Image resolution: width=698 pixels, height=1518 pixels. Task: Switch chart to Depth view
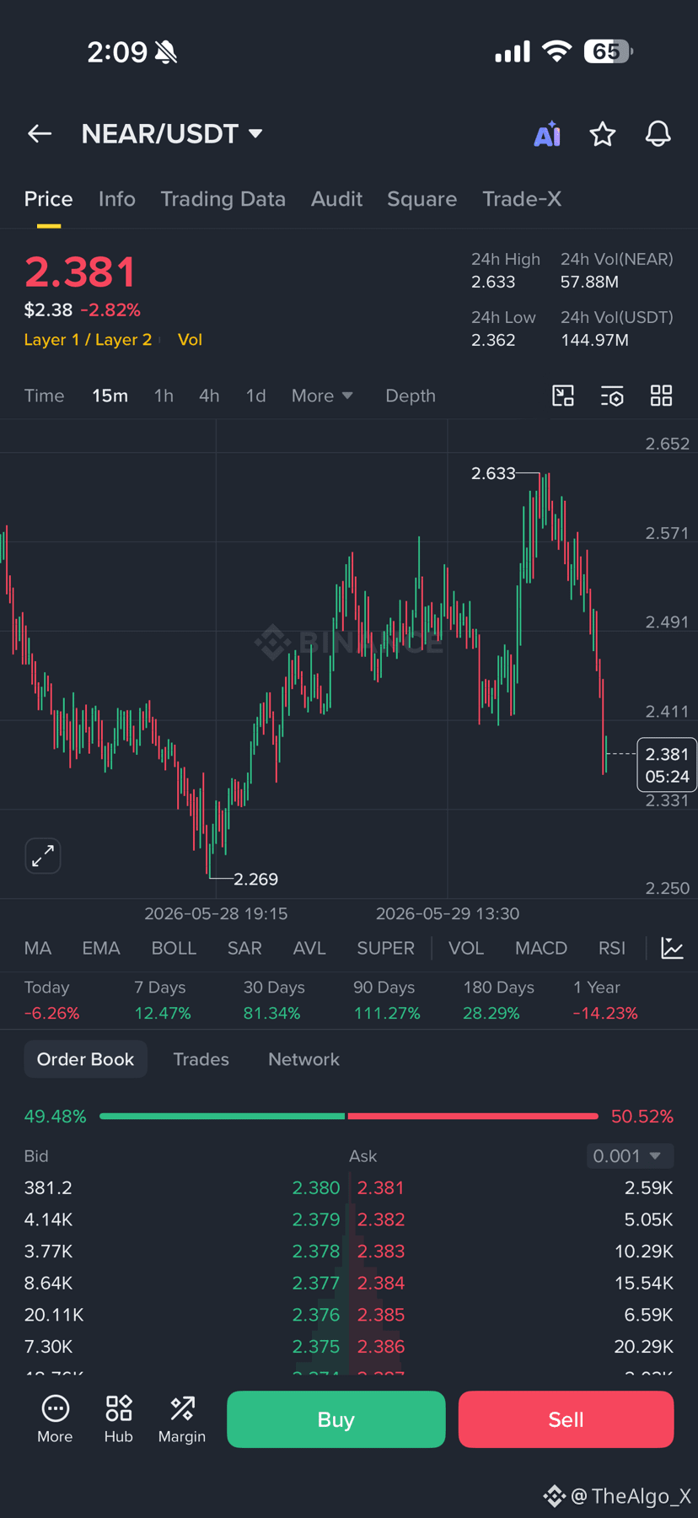click(411, 396)
